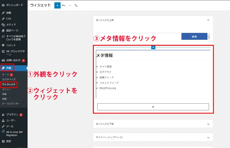Image resolution: width=230 pixels, height=148 pixels.
Task: Redo the last change
Action: 70,6
